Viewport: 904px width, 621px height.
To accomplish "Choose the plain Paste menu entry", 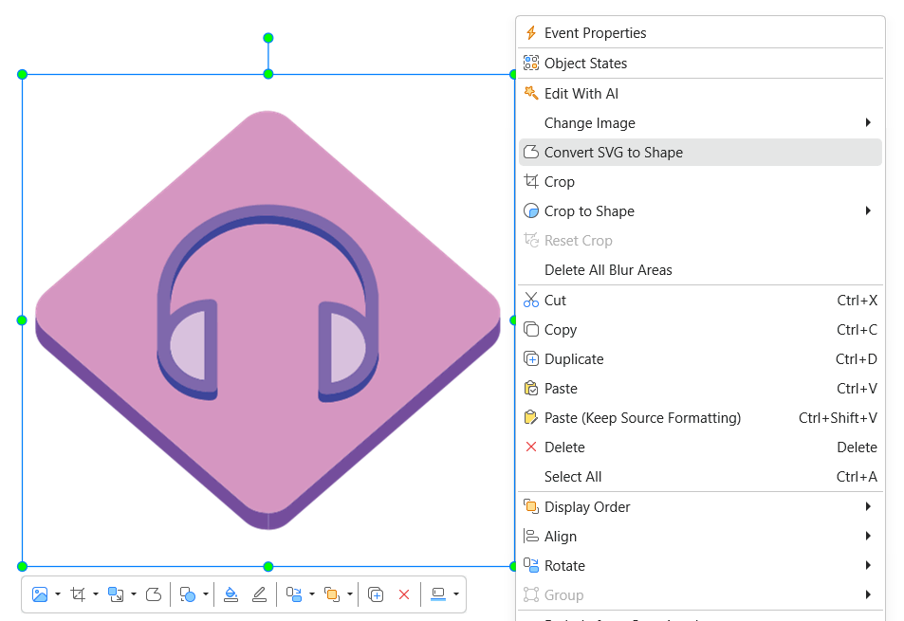I will pos(700,389).
